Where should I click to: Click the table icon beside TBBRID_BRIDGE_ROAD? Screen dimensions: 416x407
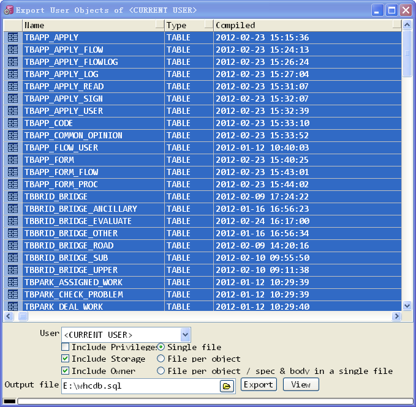[x=13, y=245]
